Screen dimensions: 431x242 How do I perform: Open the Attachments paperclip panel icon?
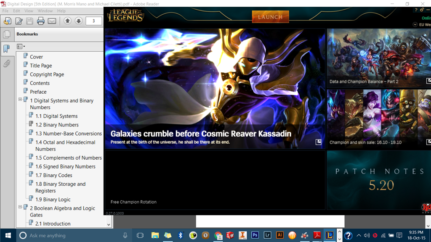[7, 64]
